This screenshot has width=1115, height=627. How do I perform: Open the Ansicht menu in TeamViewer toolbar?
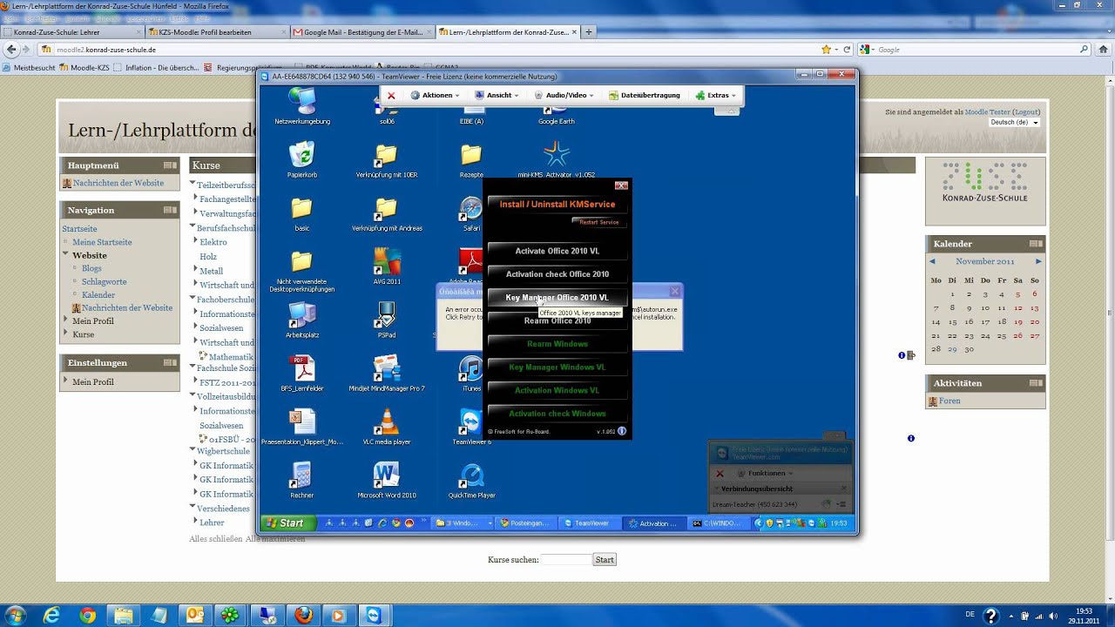pyautogui.click(x=497, y=95)
